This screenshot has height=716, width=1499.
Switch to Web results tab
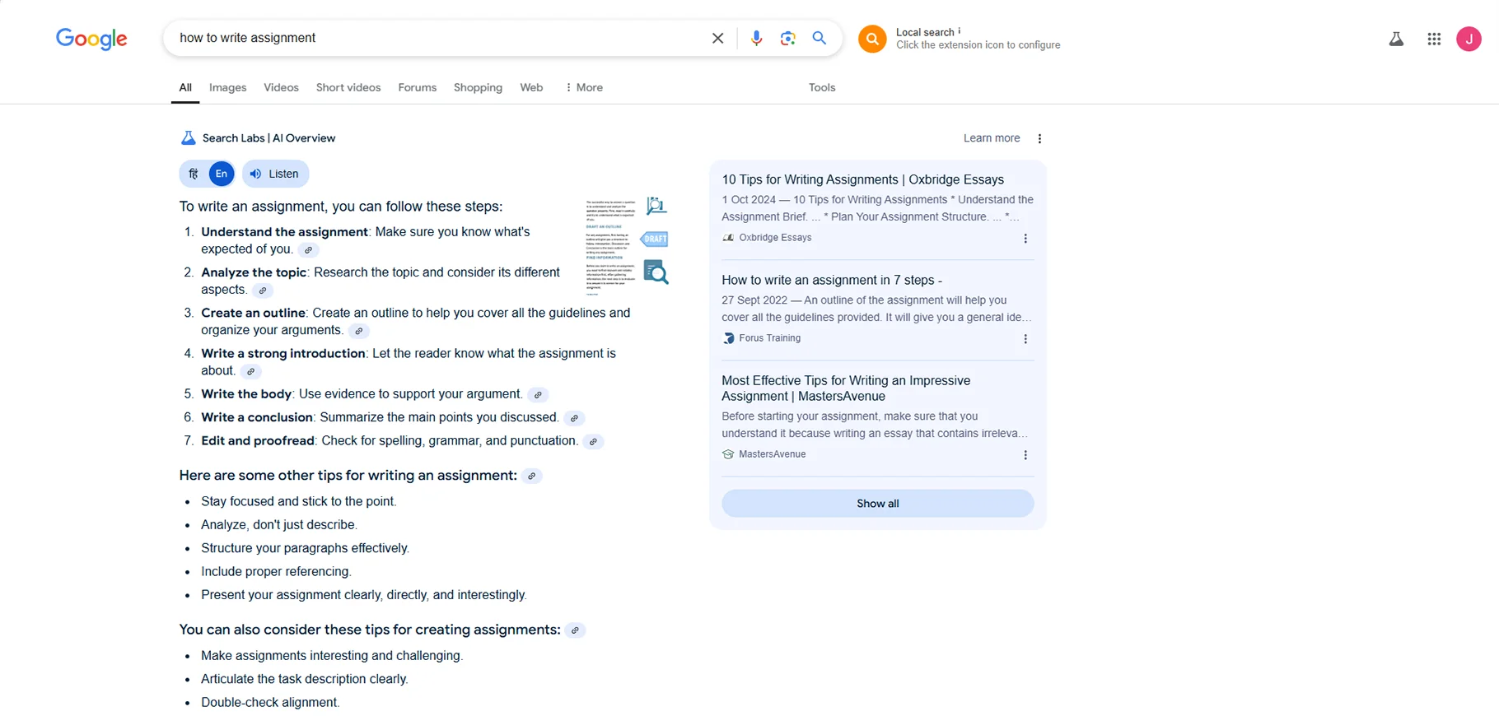(531, 87)
